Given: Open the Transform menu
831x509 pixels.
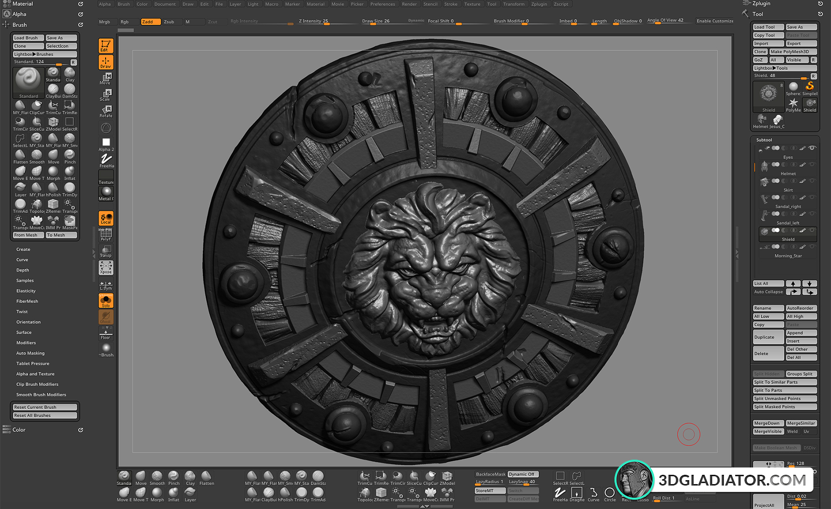Looking at the screenshot, I should [x=514, y=4].
